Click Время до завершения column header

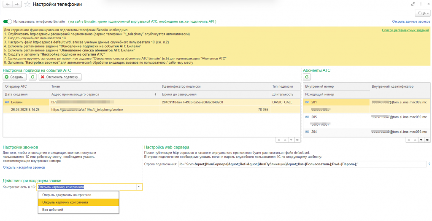coord(215,94)
